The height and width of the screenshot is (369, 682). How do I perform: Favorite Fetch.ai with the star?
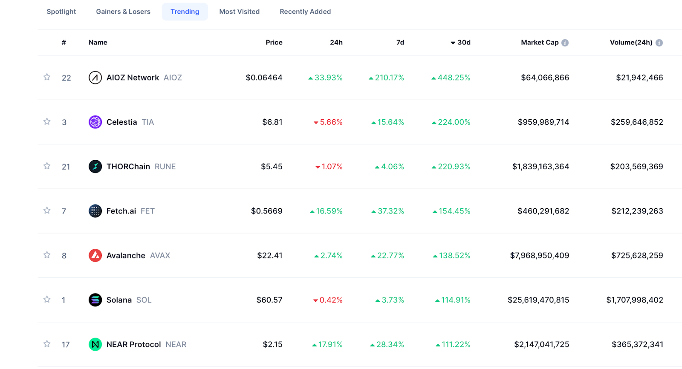(47, 210)
